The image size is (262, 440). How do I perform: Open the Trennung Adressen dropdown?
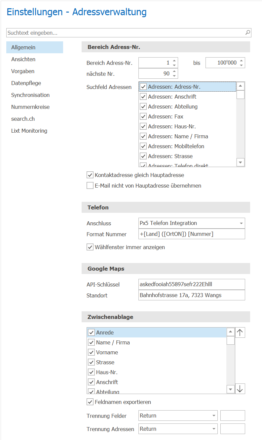pyautogui.click(x=214, y=429)
